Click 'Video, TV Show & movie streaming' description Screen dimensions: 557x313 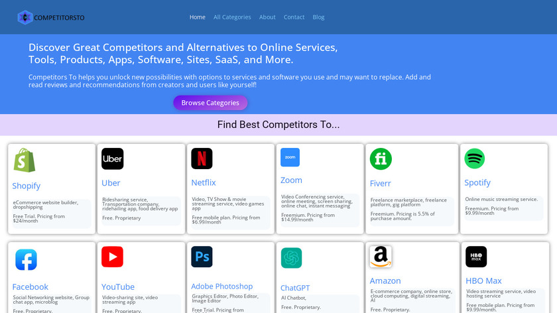(227, 204)
